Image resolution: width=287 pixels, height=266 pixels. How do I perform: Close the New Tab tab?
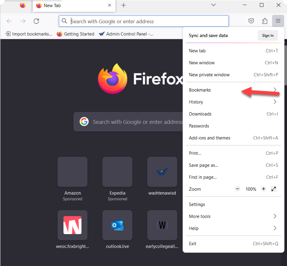[x=110, y=5]
